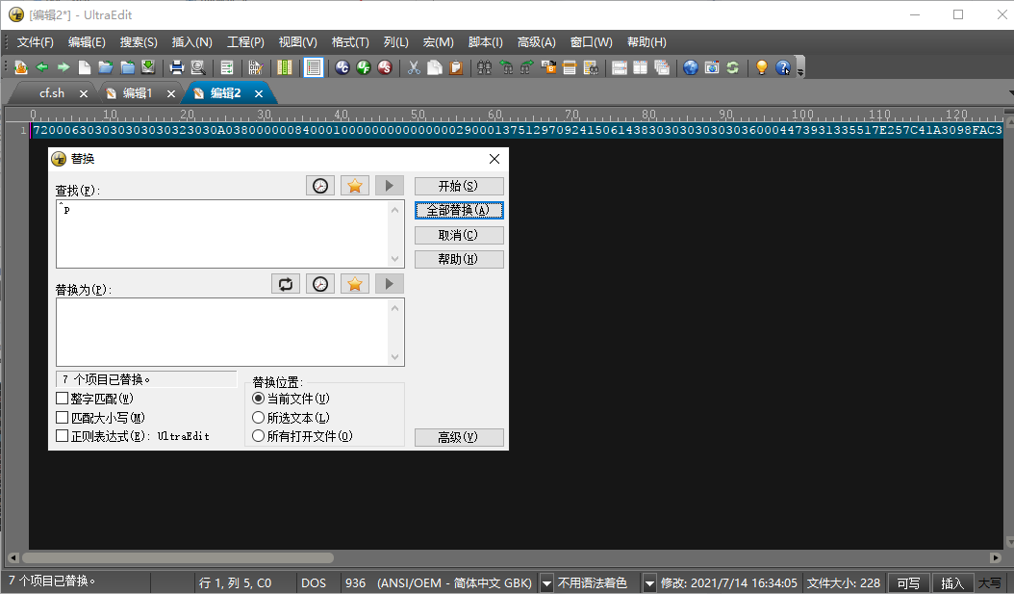Open the syntax highlighting dropdown arrow

tap(648, 582)
